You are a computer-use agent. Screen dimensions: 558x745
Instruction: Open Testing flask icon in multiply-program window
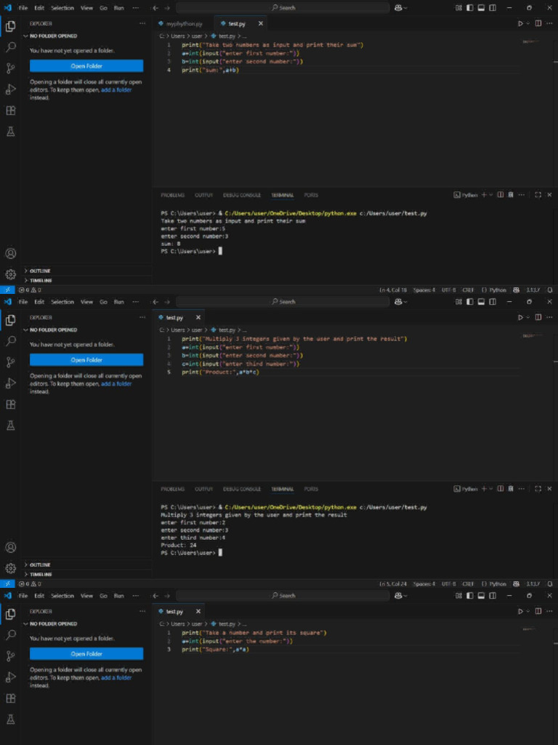tap(10, 426)
